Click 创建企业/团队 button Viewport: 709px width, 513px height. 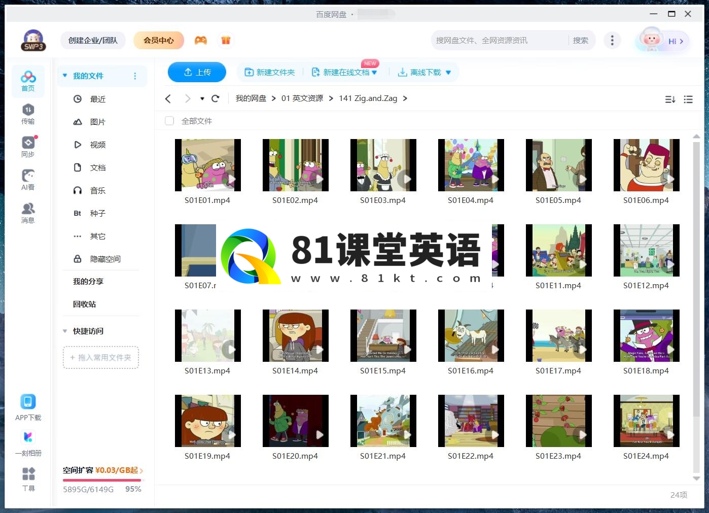pyautogui.click(x=93, y=40)
